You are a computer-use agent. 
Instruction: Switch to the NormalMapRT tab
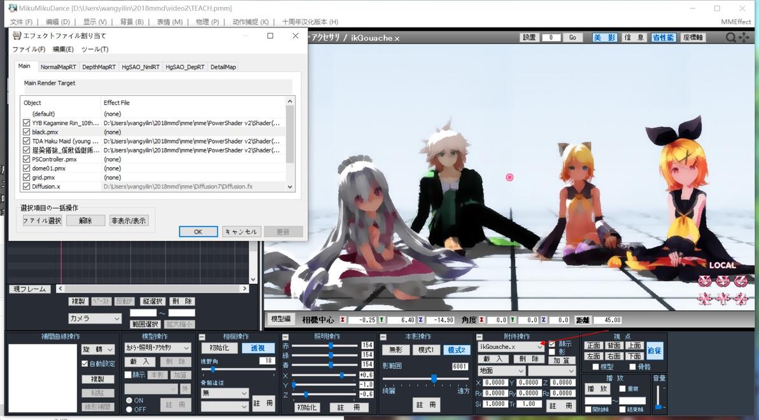click(58, 67)
